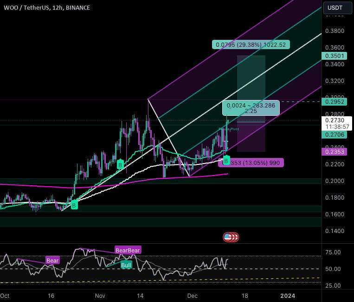Click the 0.2706 price tag on axis
354x302 pixels.
(335, 134)
